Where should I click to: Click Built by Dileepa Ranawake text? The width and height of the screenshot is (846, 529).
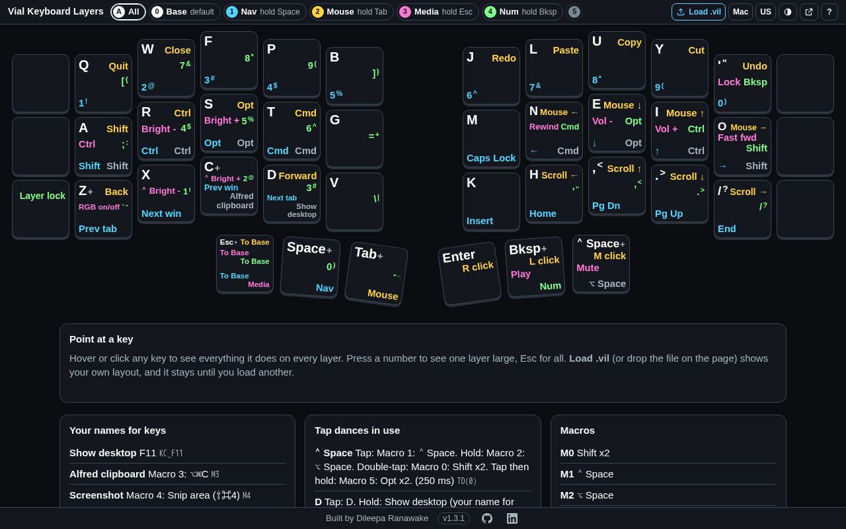click(377, 518)
